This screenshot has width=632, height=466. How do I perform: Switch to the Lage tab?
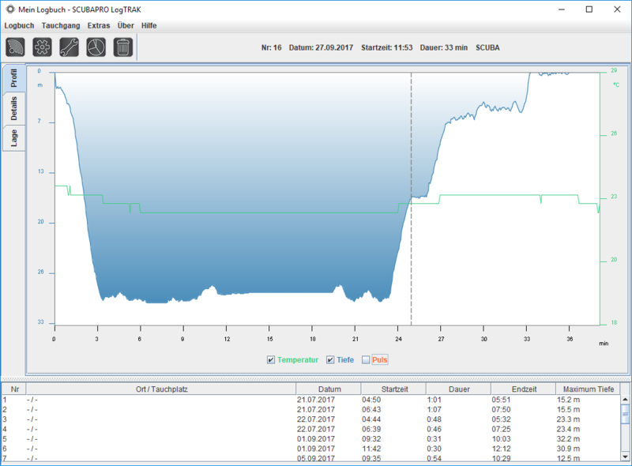[x=14, y=138]
